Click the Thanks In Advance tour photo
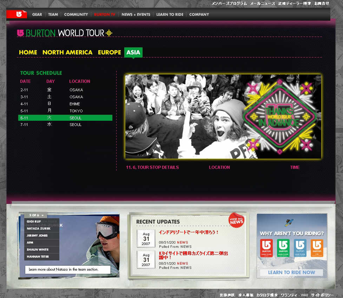Viewport: 343px width, 298px height. click(223, 117)
